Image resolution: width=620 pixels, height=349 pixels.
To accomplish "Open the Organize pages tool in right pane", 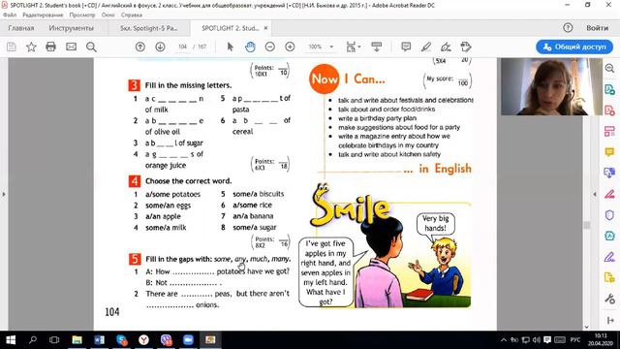I will (x=609, y=131).
